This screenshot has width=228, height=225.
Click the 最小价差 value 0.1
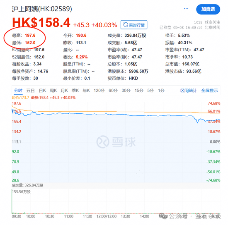(87, 79)
